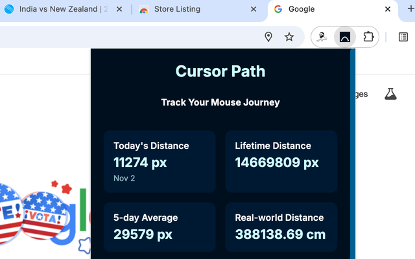This screenshot has width=415, height=259.
Task: Close the Google tab
Action: pyautogui.click(x=388, y=9)
